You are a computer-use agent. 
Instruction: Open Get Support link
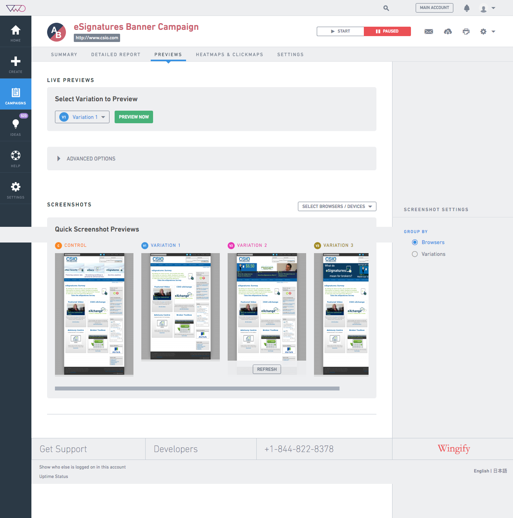point(63,449)
